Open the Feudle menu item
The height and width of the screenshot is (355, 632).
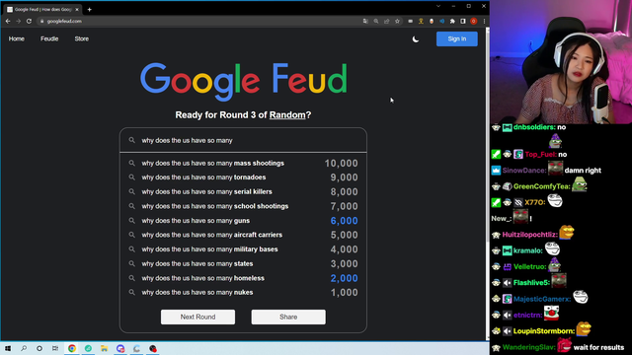click(x=49, y=39)
